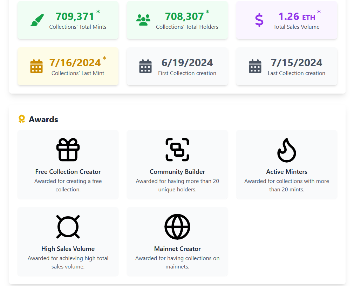The width and height of the screenshot is (354, 286).
Task: Click the purple dollar sign icon
Action: [259, 20]
